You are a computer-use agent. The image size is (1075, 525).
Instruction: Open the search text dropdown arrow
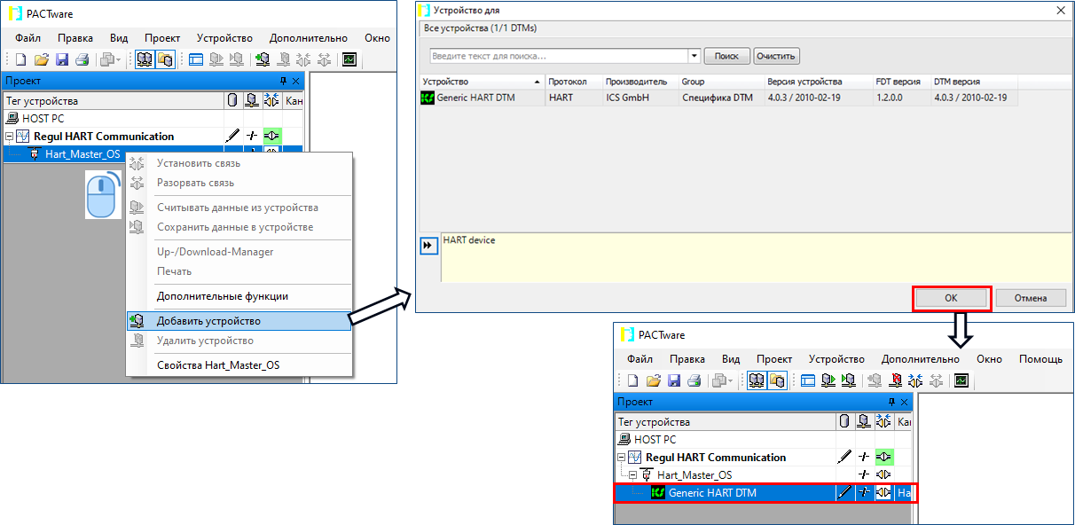[x=694, y=56]
